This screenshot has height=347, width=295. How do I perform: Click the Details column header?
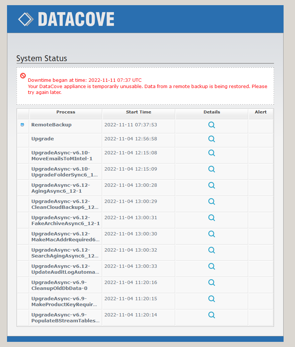[211, 112]
